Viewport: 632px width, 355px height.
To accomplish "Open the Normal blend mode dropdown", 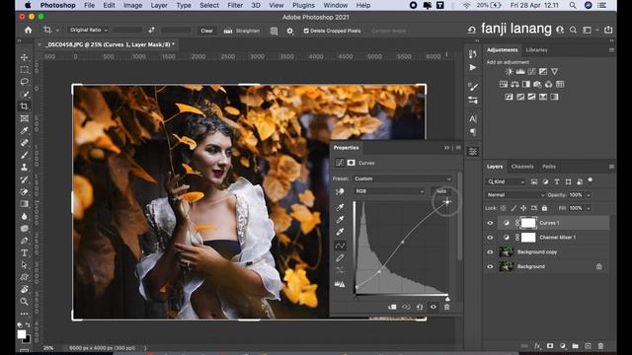I will point(515,195).
